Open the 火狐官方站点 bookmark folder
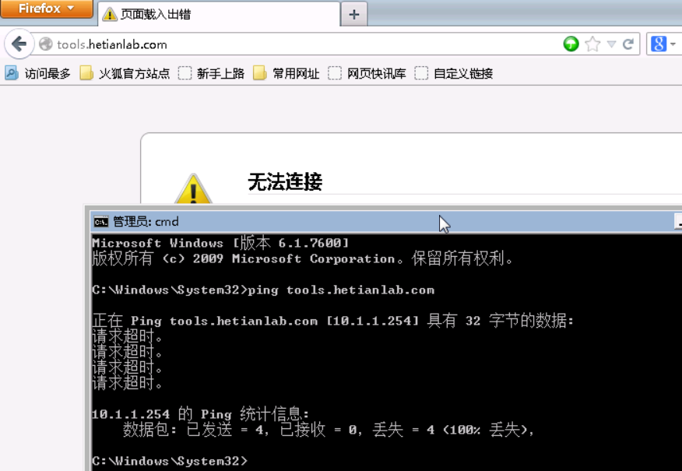Screen dimensions: 682x471 pos(125,73)
